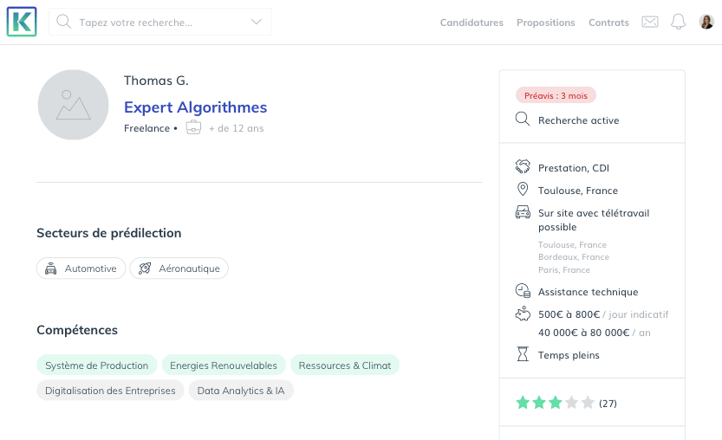Click the piggy bank rate icon

click(x=523, y=314)
